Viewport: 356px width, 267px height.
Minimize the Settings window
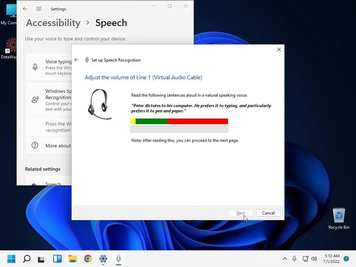click(154, 6)
